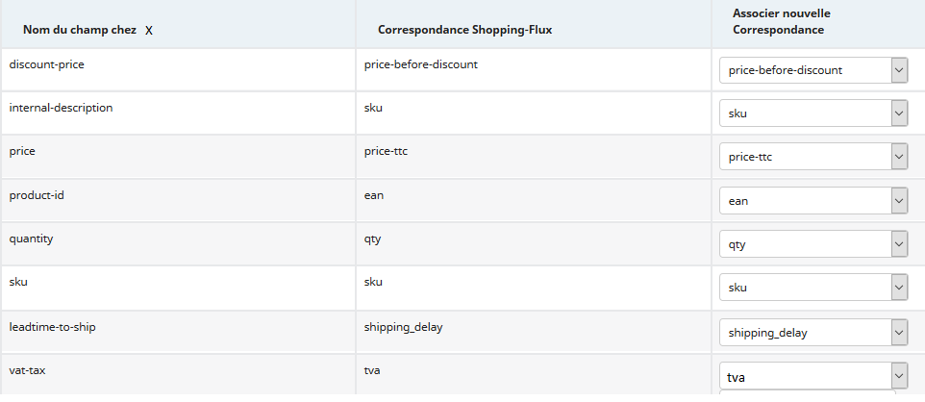925x402 pixels.
Task: Click the X beside Nom du champ chez
Action: [149, 30]
